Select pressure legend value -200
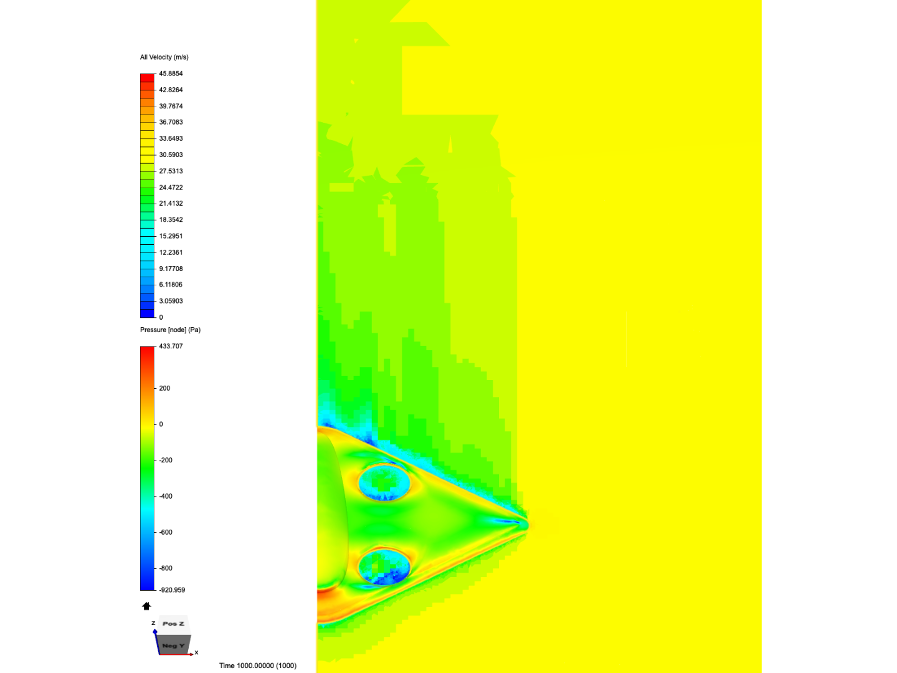897x673 pixels. tap(166, 460)
